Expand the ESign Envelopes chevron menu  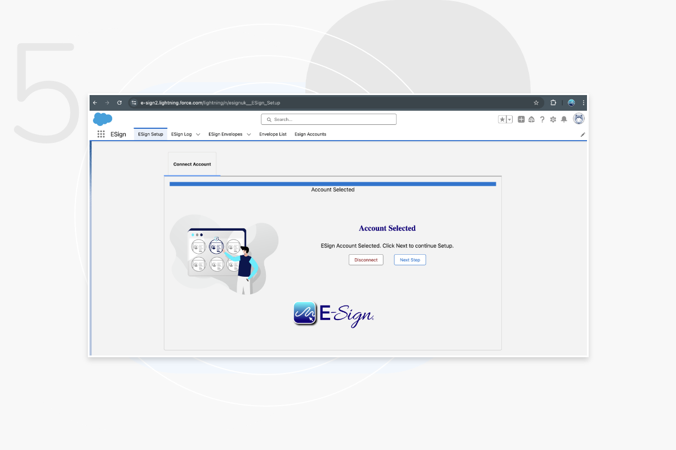pyautogui.click(x=248, y=134)
